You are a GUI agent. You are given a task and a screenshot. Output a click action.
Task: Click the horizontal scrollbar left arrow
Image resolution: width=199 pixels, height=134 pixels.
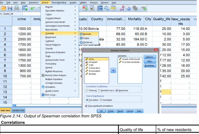13,105
